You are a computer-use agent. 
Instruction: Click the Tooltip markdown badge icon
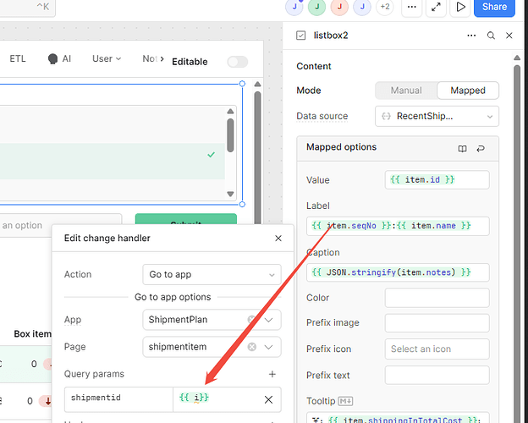pyautogui.click(x=345, y=401)
